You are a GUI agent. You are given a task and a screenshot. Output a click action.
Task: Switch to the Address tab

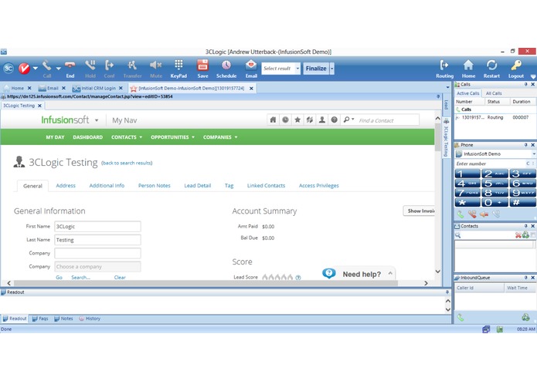(66, 186)
